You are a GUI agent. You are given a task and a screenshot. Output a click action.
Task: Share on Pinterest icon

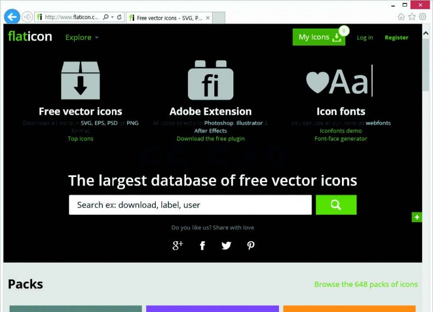coord(250,246)
